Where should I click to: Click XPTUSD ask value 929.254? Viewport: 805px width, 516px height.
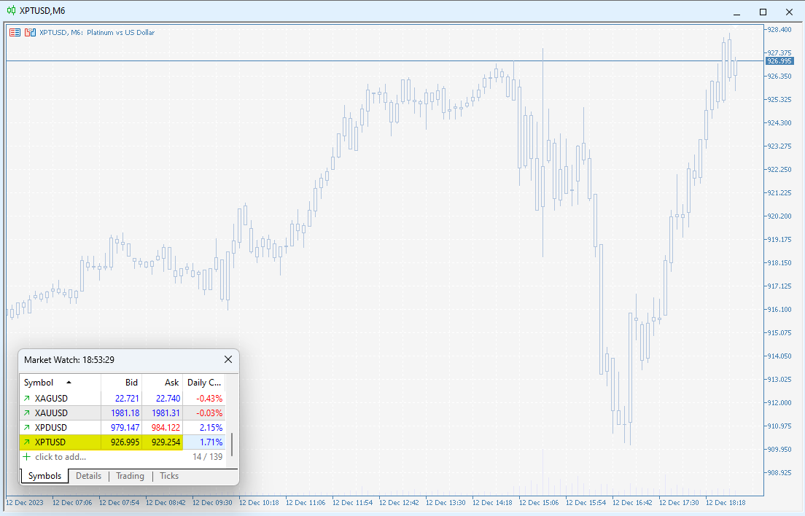point(166,442)
